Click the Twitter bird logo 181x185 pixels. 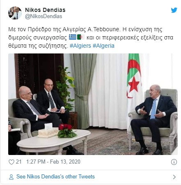tap(174, 10)
